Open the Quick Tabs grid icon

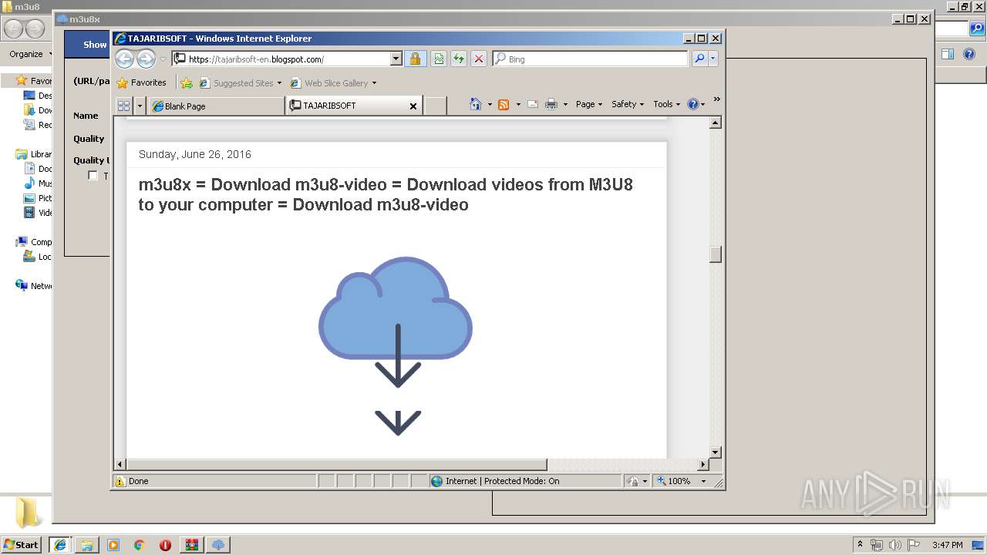[123, 106]
